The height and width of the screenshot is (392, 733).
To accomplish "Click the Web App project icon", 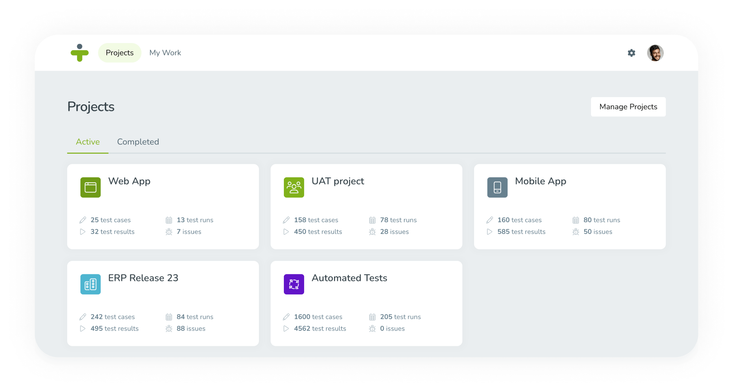I will pyautogui.click(x=90, y=187).
